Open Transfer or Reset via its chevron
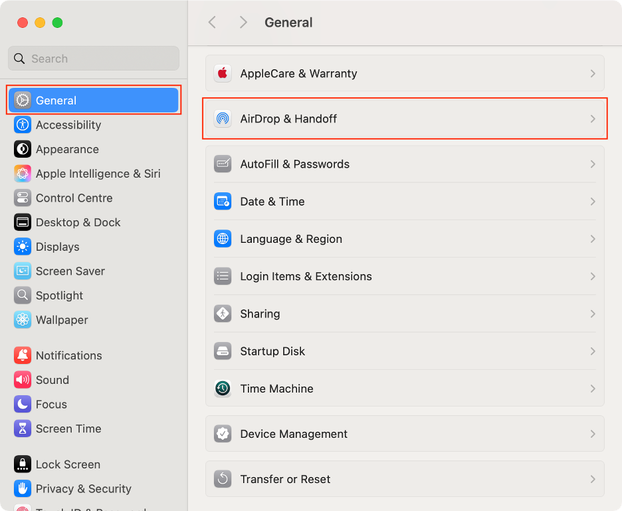Screen dimensions: 622x511 coord(593,479)
